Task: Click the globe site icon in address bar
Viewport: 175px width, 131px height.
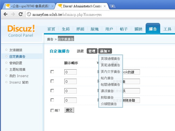Action: [x=29, y=14]
